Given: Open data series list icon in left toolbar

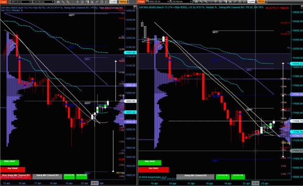Looking at the screenshot, I should (107, 2).
